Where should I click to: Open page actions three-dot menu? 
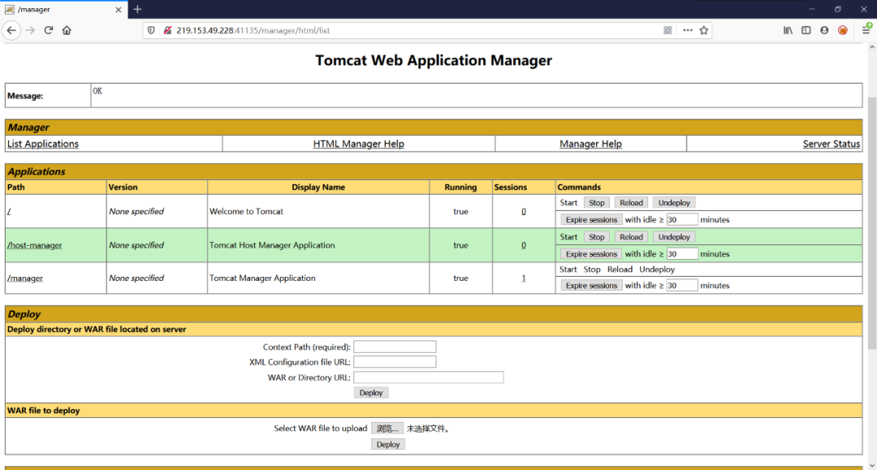(x=688, y=30)
